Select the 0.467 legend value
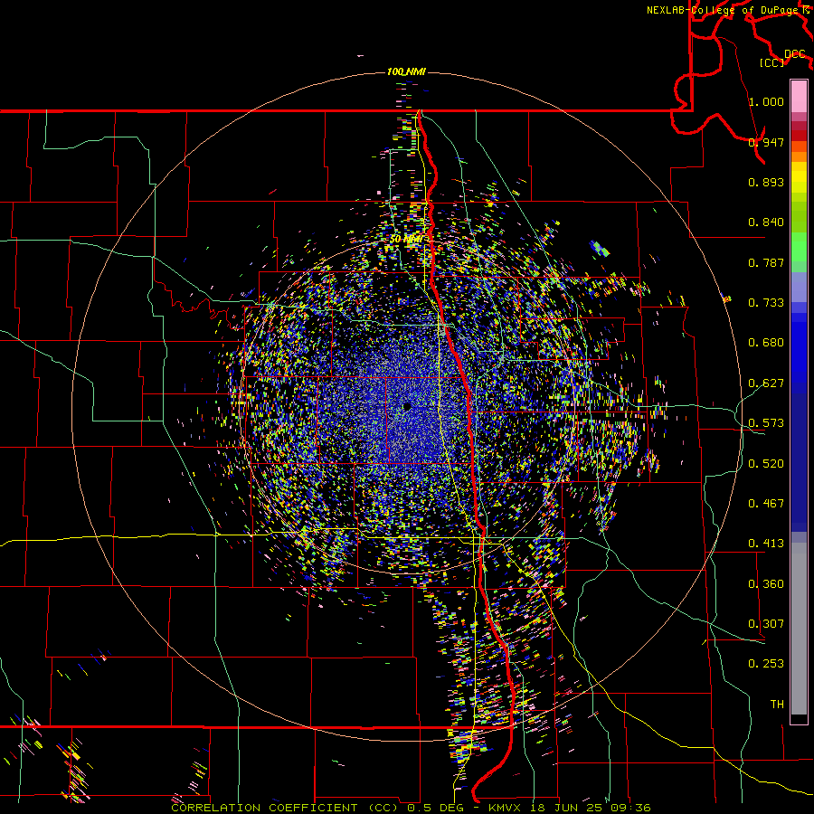The image size is (814, 814). [x=766, y=504]
